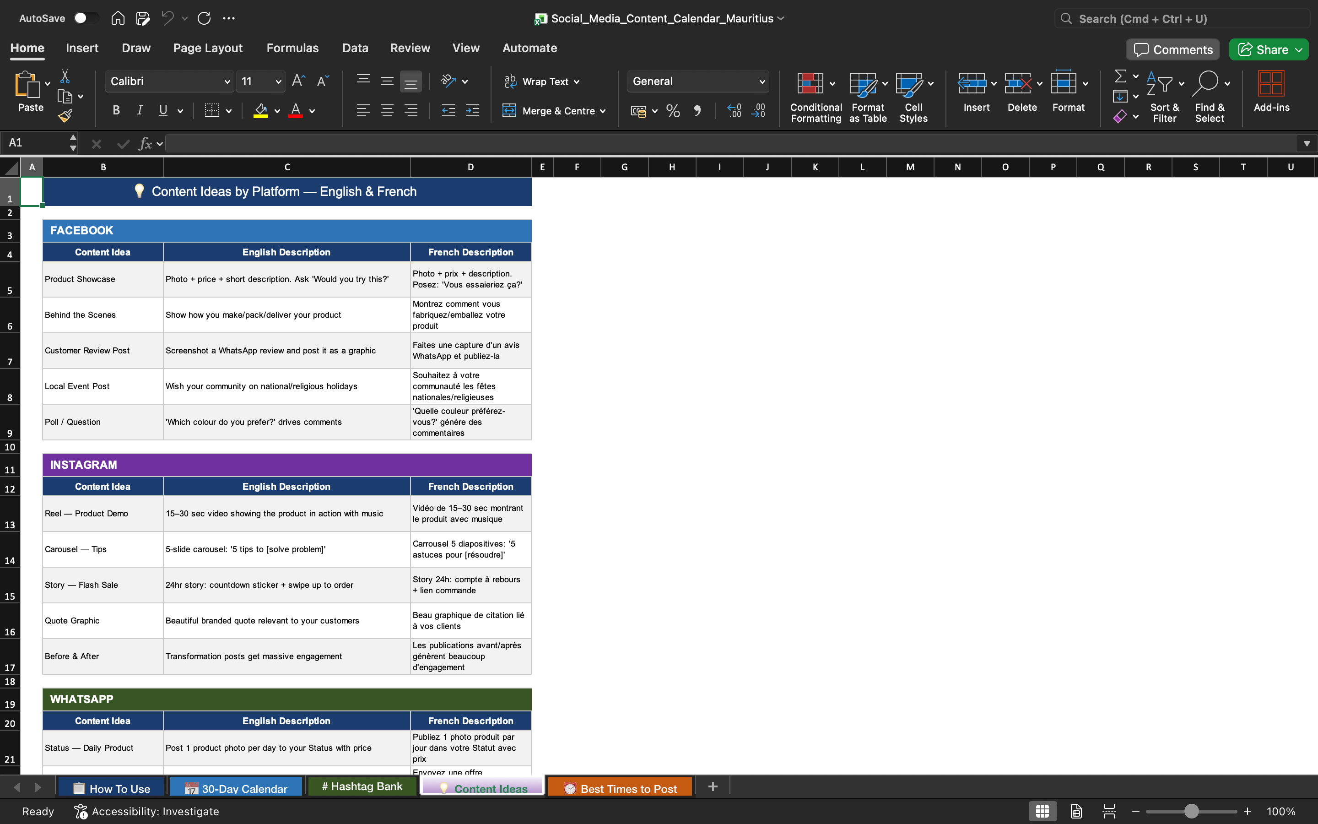
Task: Toggle Bold formatting
Action: 116,111
